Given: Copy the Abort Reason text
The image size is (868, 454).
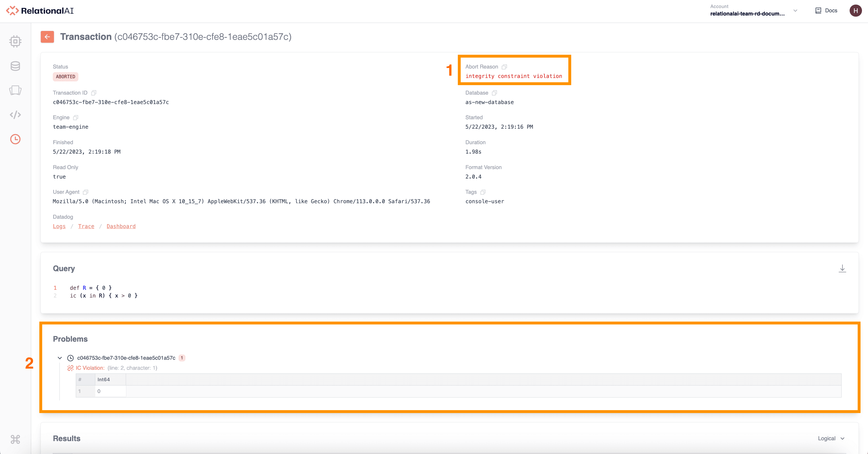Looking at the screenshot, I should (504, 66).
